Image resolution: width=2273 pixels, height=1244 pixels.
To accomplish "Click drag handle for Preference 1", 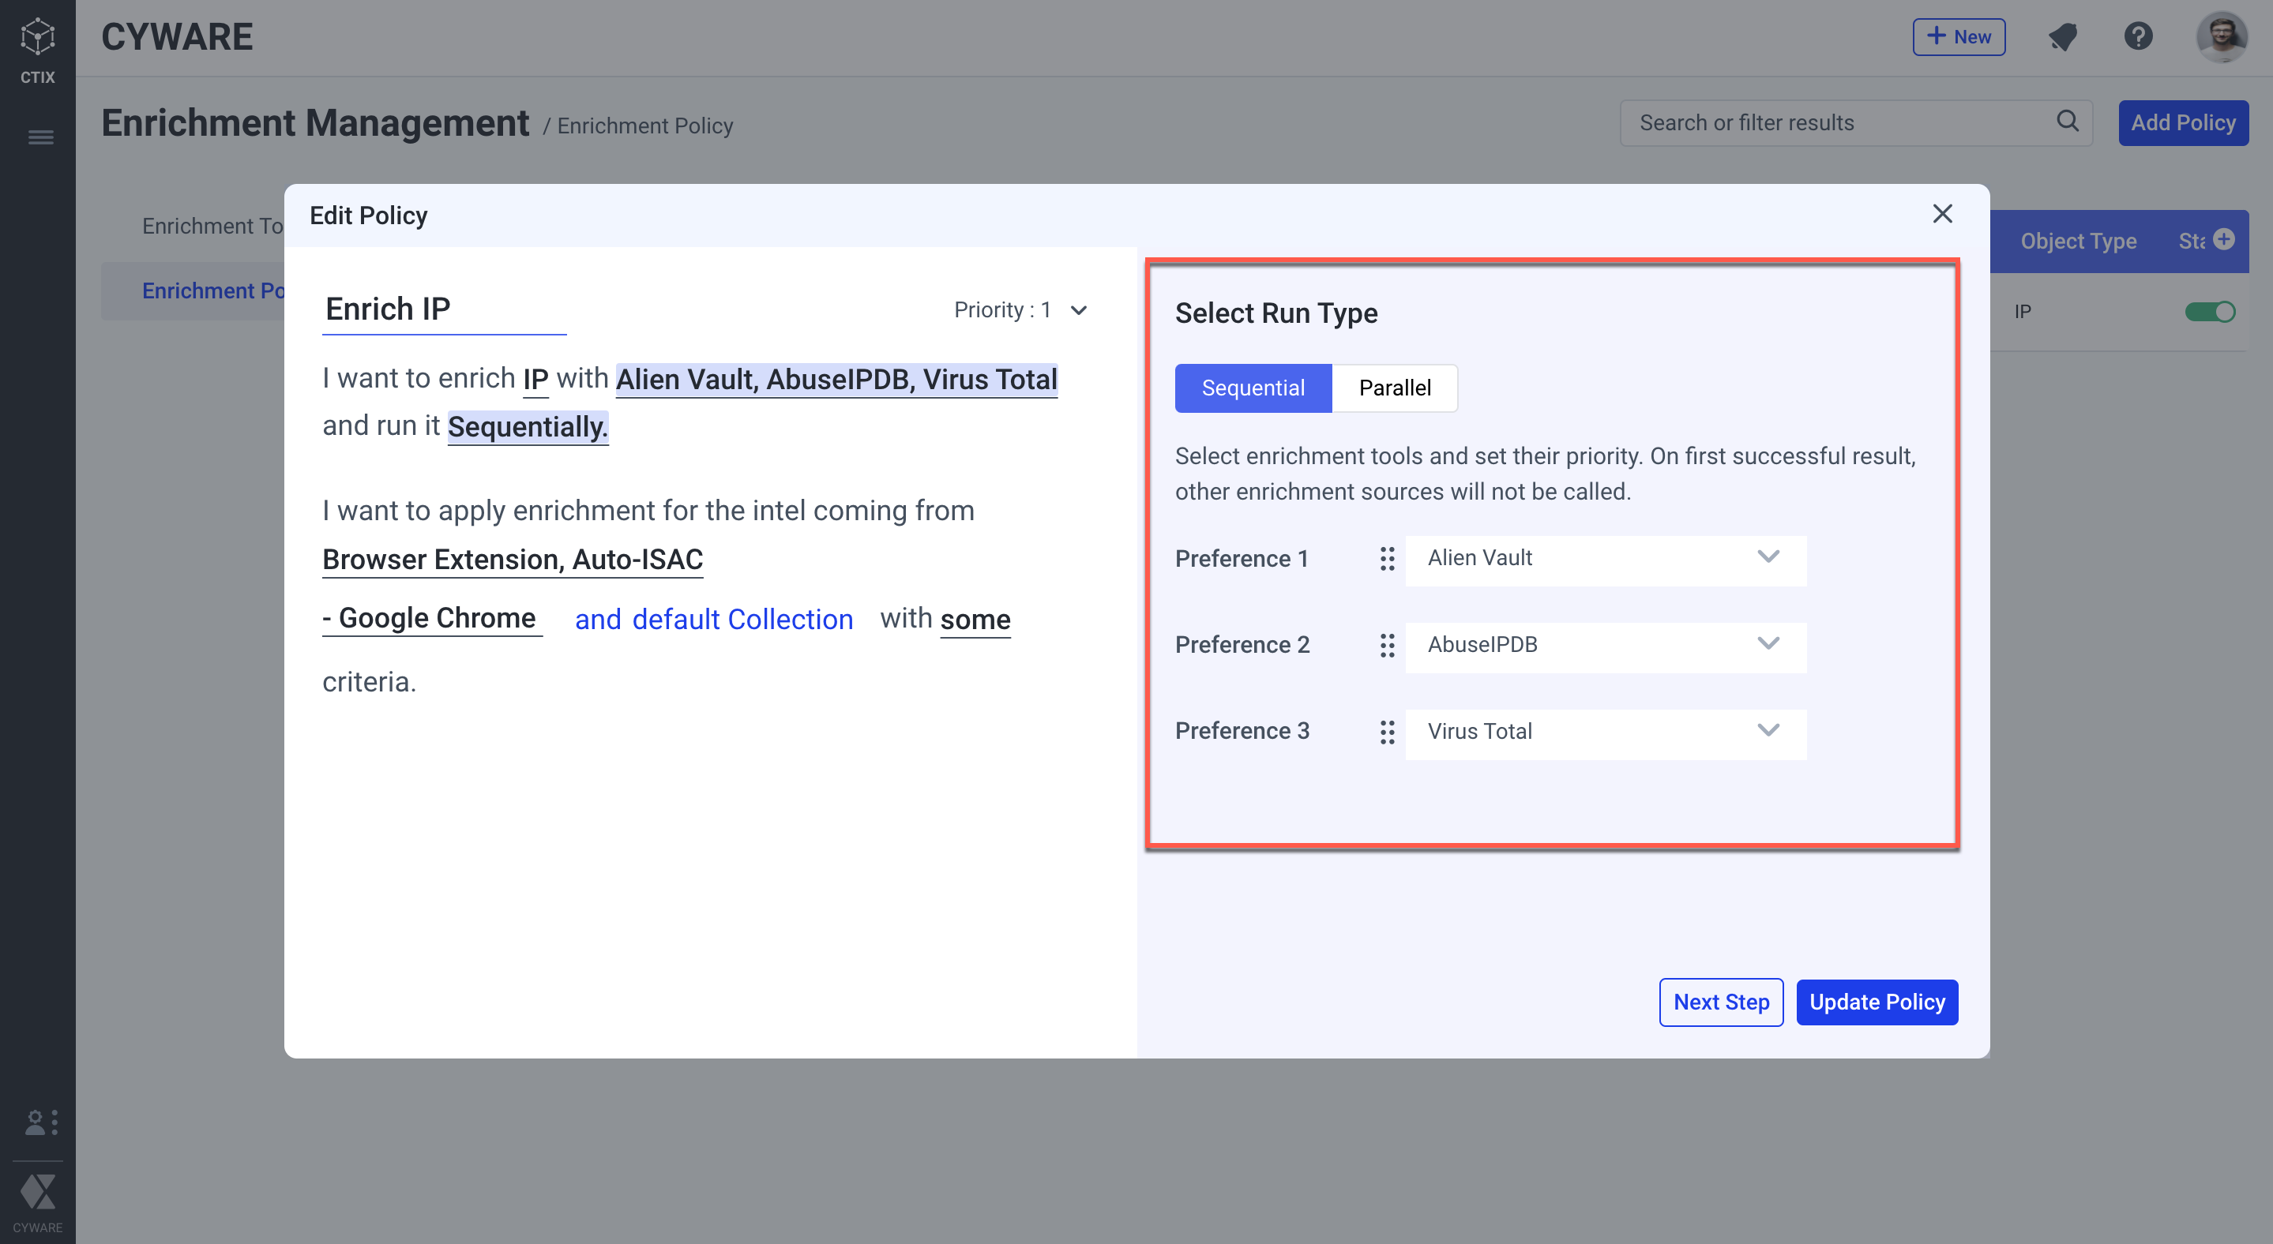I will click(1387, 559).
